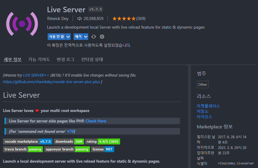Open the vscode-live-server-plus-plus GitHub URL
The width and height of the screenshot is (258, 168).
[52, 82]
